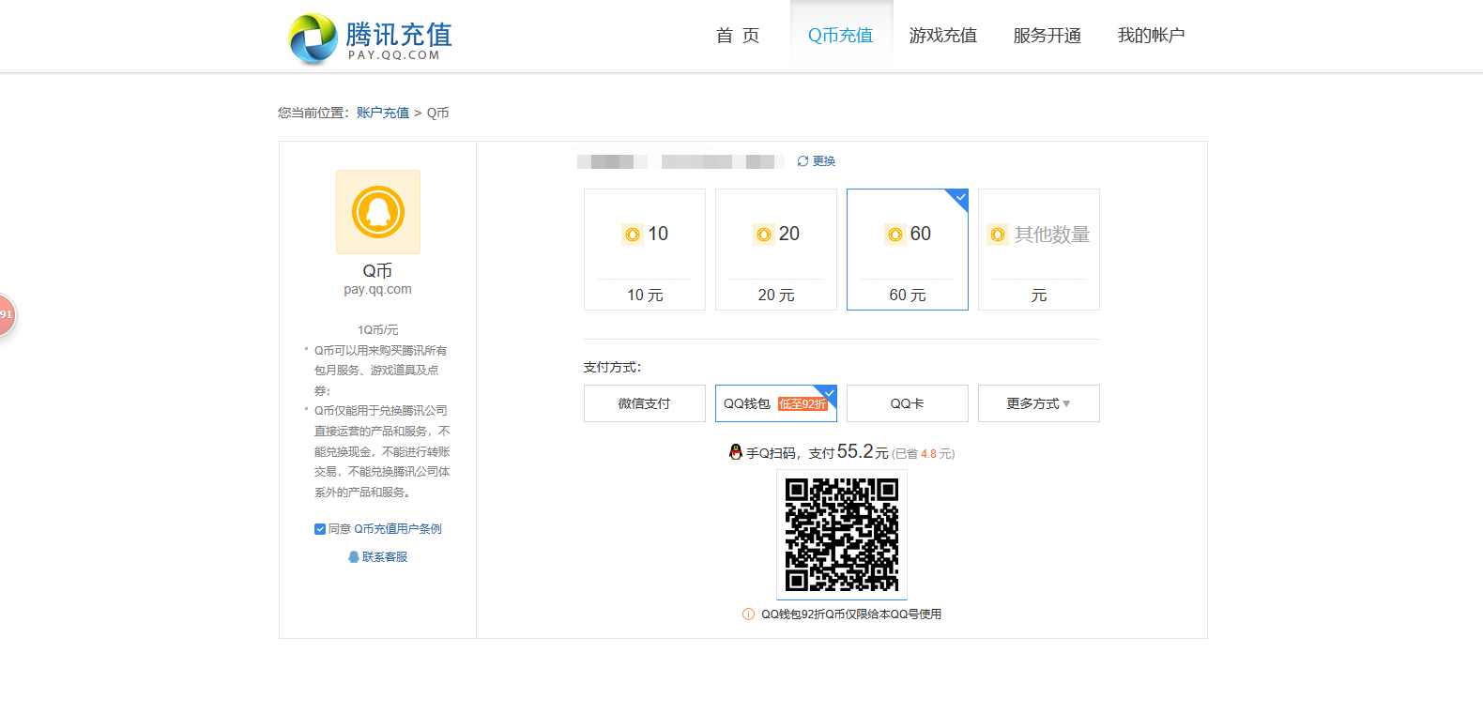Click the large Q币 penguin coin icon
The height and width of the screenshot is (713, 1483).
pos(378,212)
